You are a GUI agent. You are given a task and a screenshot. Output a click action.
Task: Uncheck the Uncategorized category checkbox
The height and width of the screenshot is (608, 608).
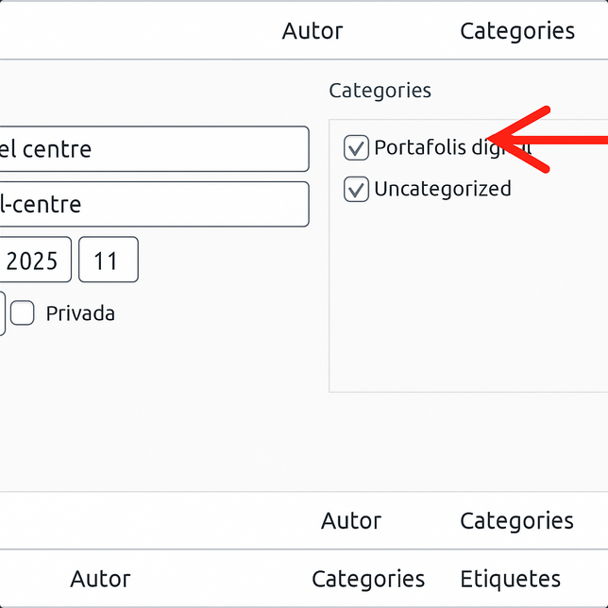pos(356,190)
